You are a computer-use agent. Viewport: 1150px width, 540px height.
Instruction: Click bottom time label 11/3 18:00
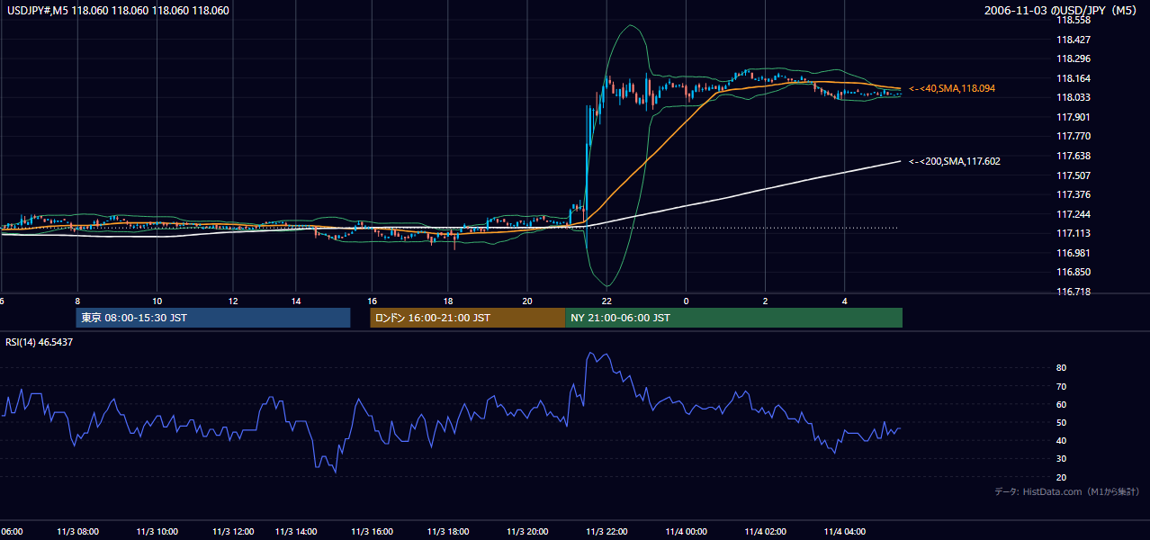tap(449, 532)
